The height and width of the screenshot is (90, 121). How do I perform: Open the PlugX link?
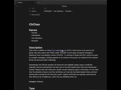pyautogui.click(x=53, y=50)
